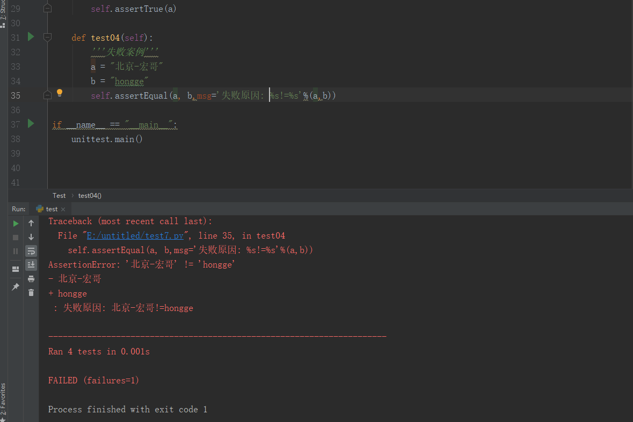Click the def test04(self) definition

(x=112, y=38)
